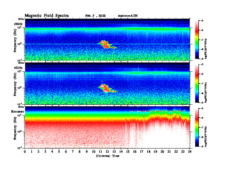Click the color bar beside the Riometer panel
This screenshot has height=174, width=226.
pyautogui.click(x=197, y=127)
